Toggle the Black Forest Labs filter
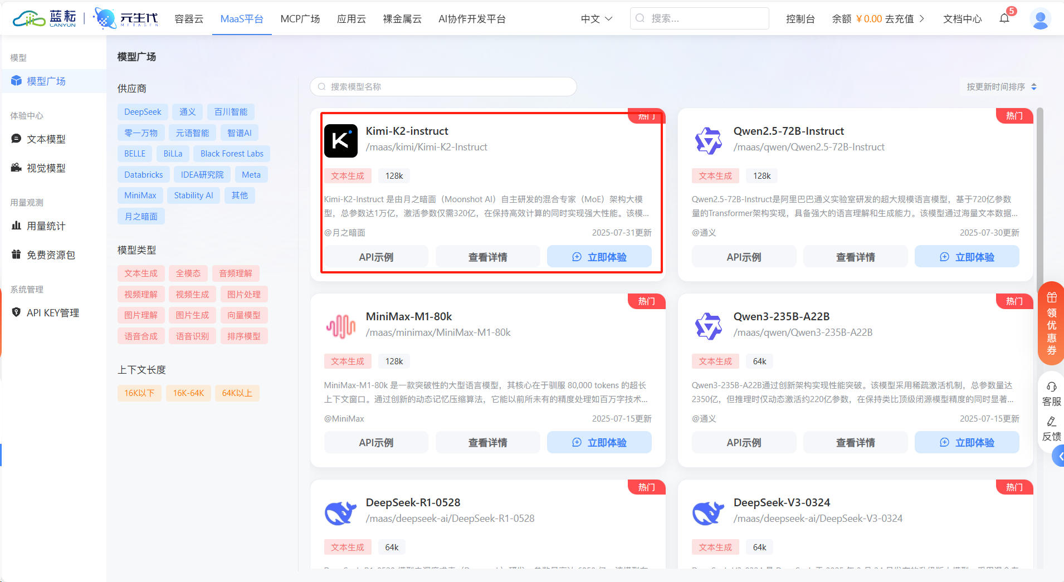The image size is (1064, 582). click(x=232, y=154)
